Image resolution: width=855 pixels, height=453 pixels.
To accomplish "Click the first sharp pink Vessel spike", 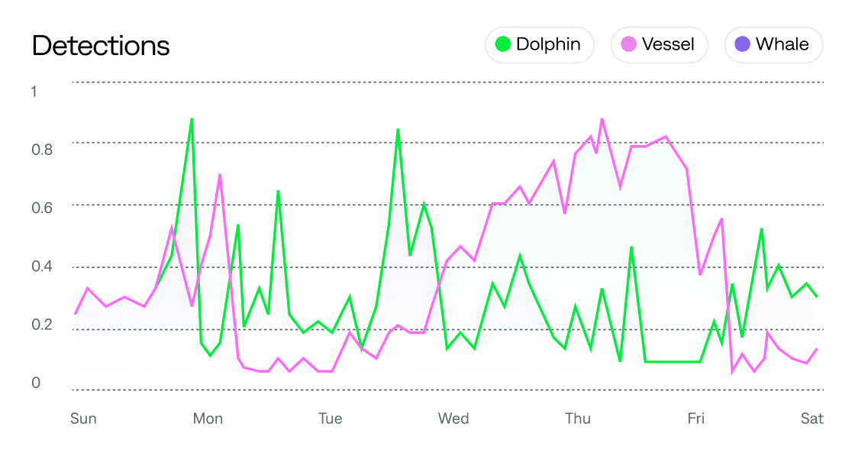I will [220, 175].
